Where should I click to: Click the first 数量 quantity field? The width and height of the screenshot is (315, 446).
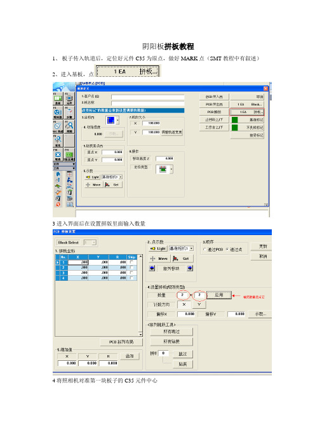[183, 295]
